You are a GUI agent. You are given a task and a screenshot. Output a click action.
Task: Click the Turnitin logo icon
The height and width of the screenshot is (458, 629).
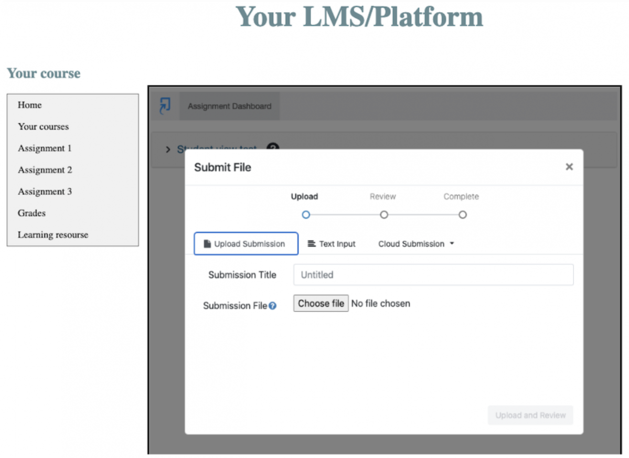165,106
